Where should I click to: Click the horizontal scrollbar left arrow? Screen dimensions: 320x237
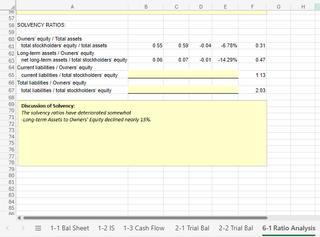(19, 218)
